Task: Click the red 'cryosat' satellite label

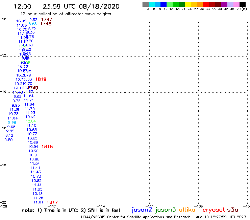Action: [214, 210]
